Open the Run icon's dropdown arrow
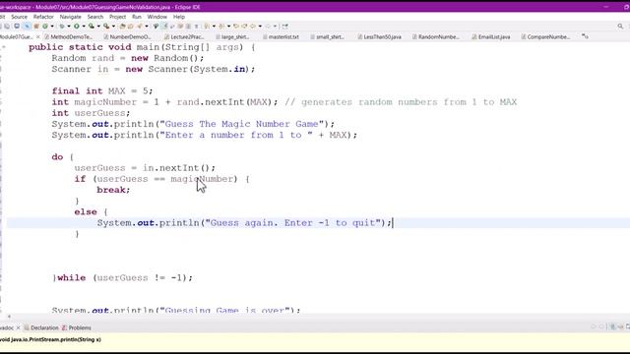The height and width of the screenshot is (354, 630). (x=84, y=27)
